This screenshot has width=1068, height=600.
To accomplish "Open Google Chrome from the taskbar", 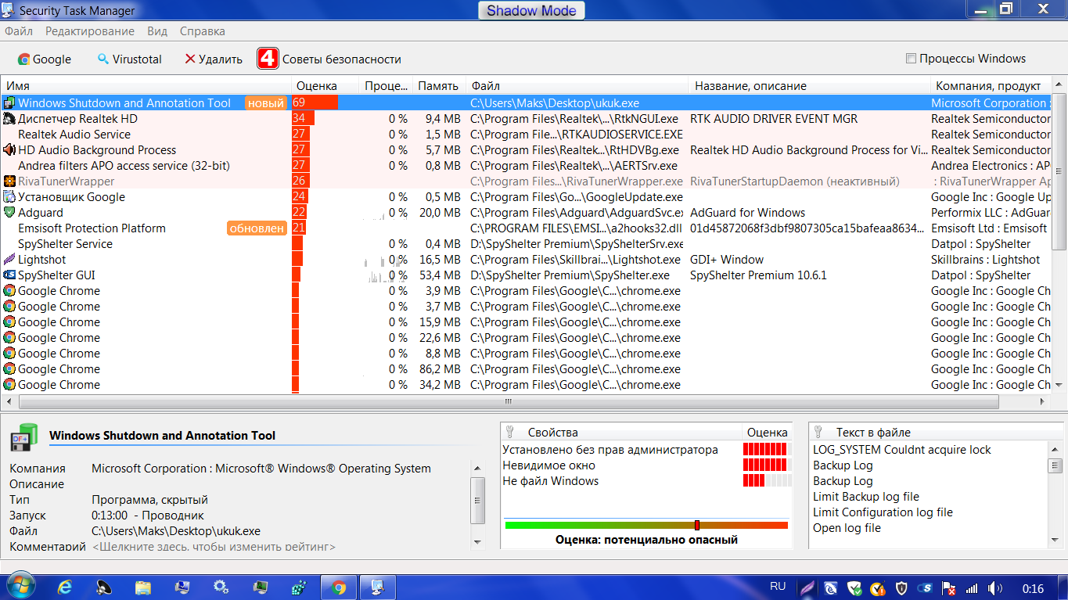I will point(339,587).
